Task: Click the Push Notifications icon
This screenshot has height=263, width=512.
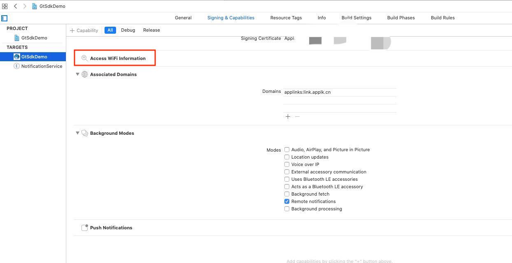Action: pyautogui.click(x=85, y=228)
